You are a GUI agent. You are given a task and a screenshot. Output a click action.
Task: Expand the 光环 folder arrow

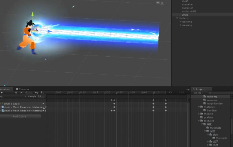208,142
